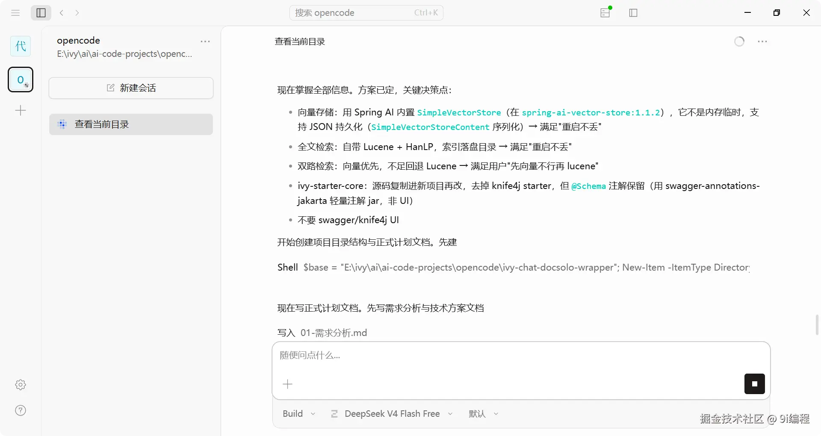The height and width of the screenshot is (436, 821).
Task: Click the 随便问点什么 prompt input
Action: coord(521,356)
